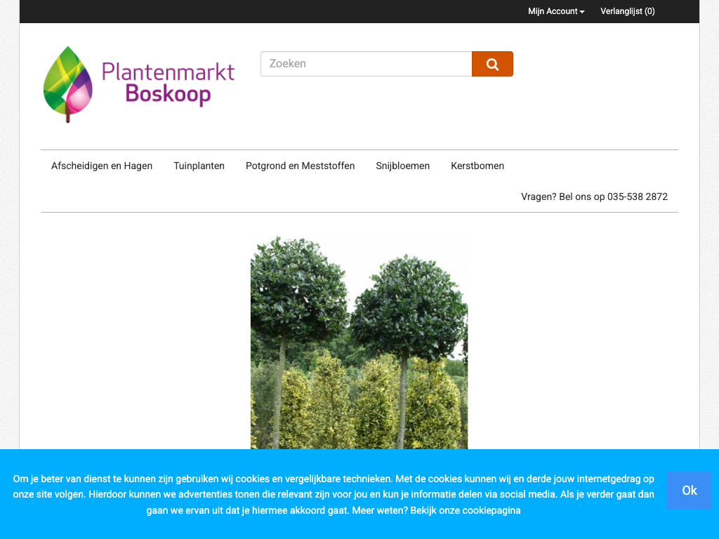Screen dimensions: 719x539
Task: Focus the Zoeken search field
Action: click(x=366, y=64)
